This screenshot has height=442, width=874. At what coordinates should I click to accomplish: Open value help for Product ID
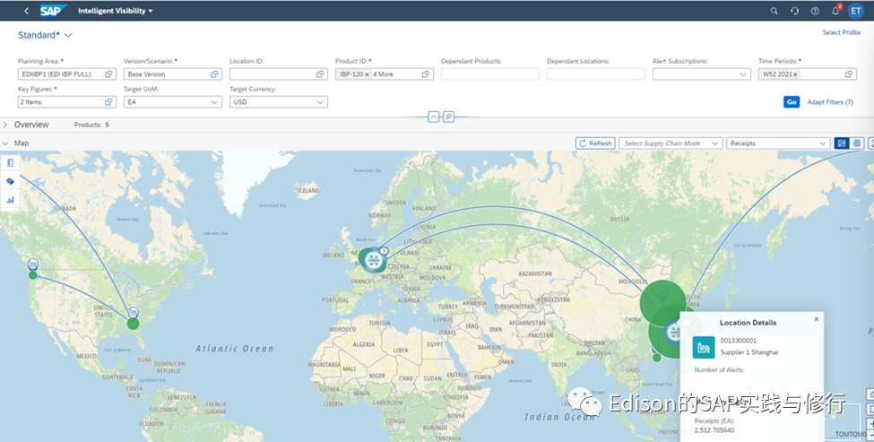click(x=426, y=74)
